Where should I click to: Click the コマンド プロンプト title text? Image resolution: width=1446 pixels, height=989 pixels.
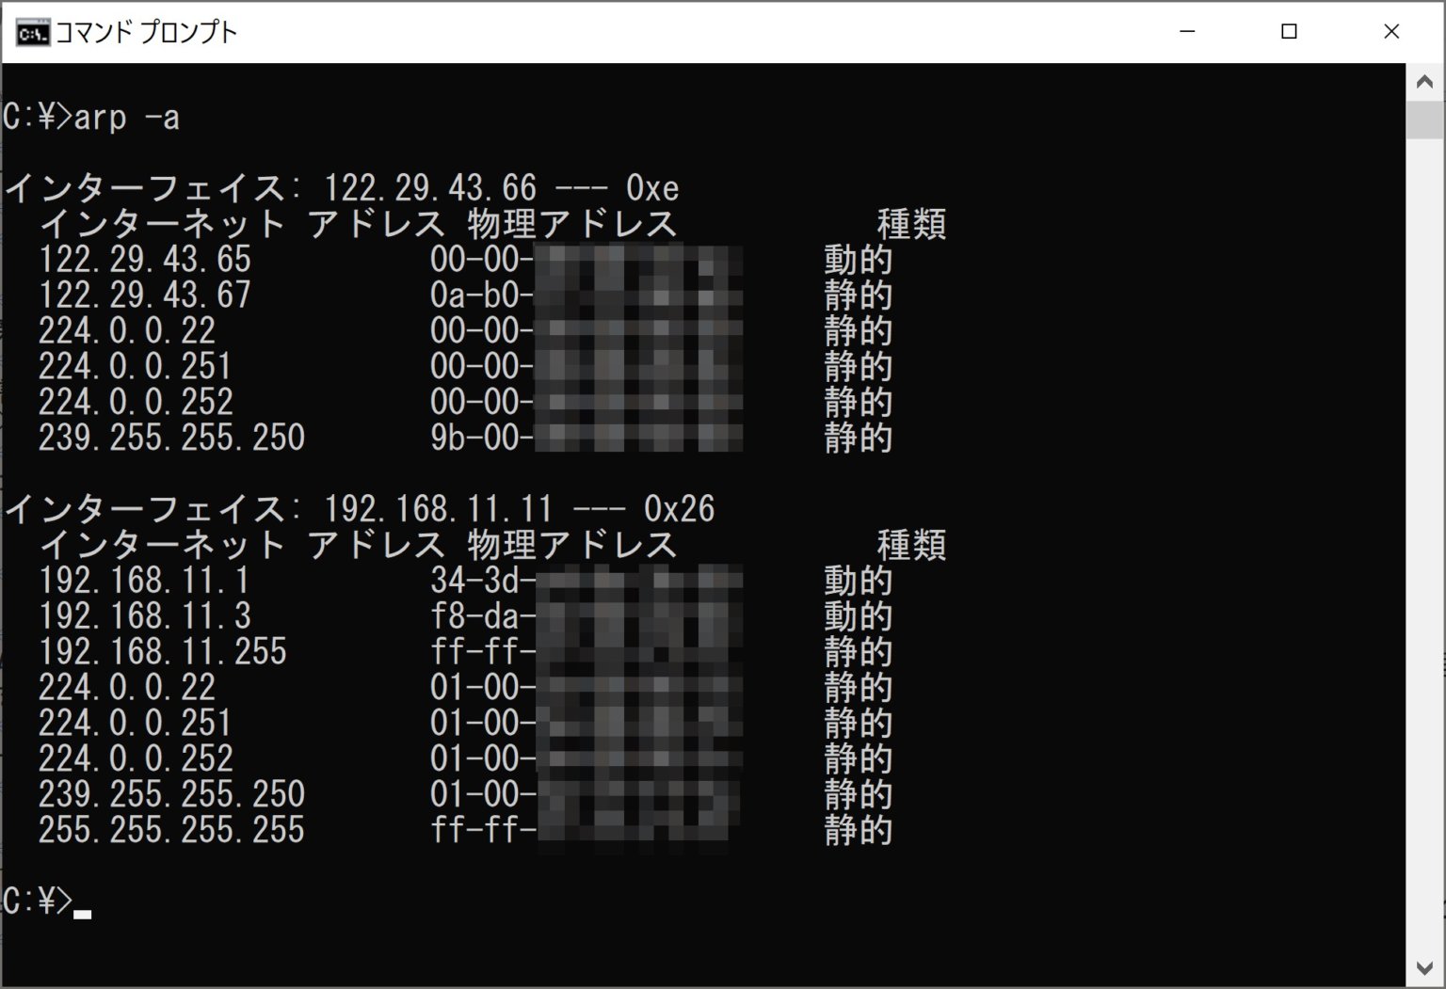(147, 33)
